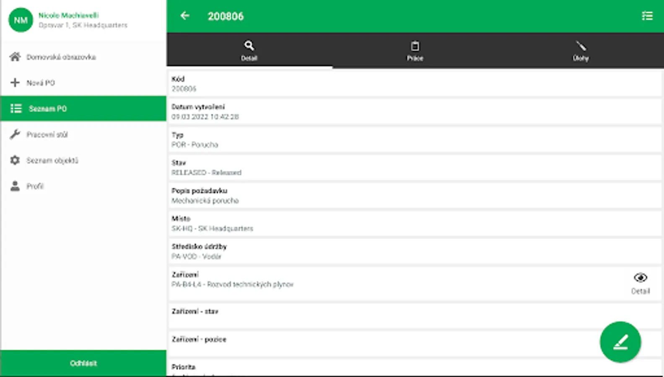664x377 pixels.
Task: Go back using the arrow icon
Action: pos(185,16)
